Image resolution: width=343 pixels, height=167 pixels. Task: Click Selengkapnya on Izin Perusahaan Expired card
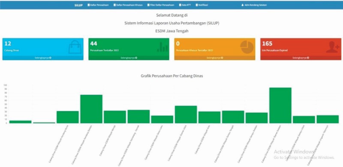pyautogui.click(x=301, y=58)
